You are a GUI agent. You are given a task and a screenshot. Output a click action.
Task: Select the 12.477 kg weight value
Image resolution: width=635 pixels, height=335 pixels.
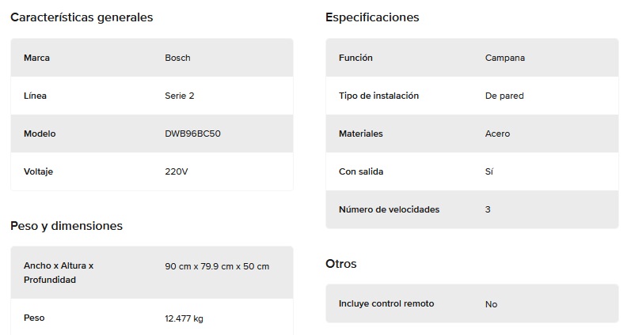184,318
